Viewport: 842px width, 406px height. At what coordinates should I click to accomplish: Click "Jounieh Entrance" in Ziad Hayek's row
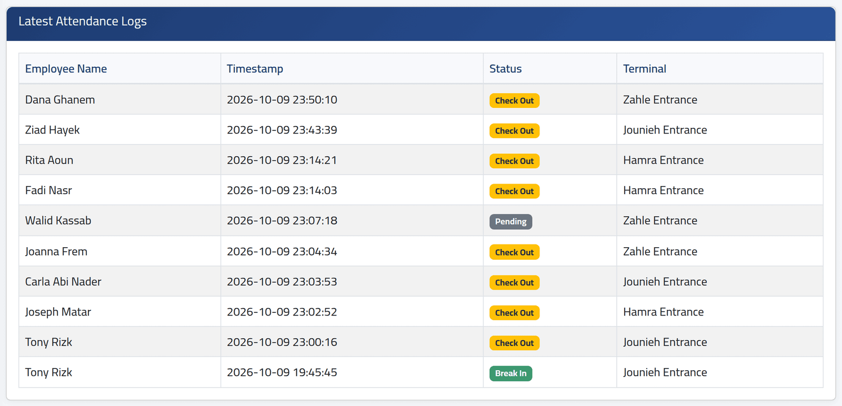[x=665, y=130]
